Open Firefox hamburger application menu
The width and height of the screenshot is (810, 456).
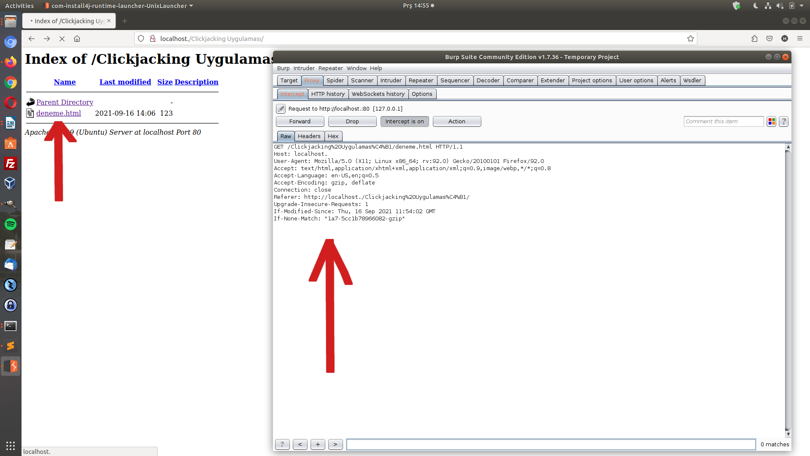(800, 38)
